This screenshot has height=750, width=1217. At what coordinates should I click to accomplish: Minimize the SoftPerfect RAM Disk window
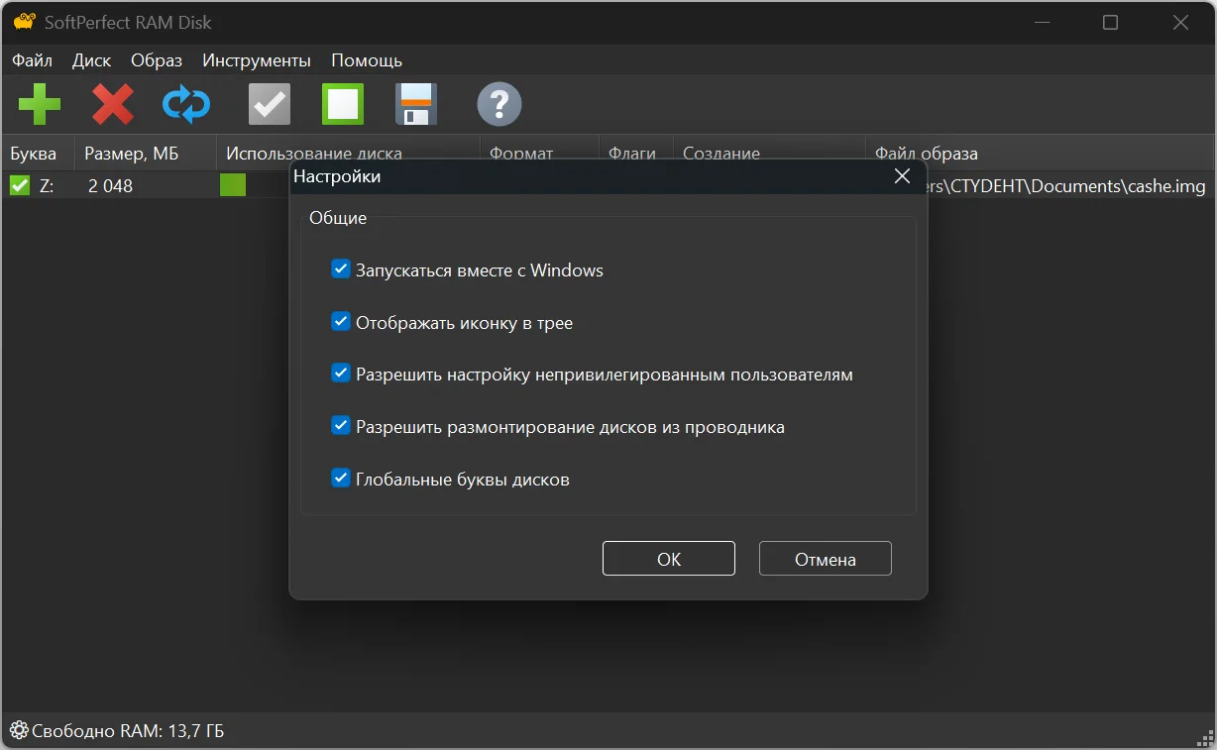[x=1041, y=22]
